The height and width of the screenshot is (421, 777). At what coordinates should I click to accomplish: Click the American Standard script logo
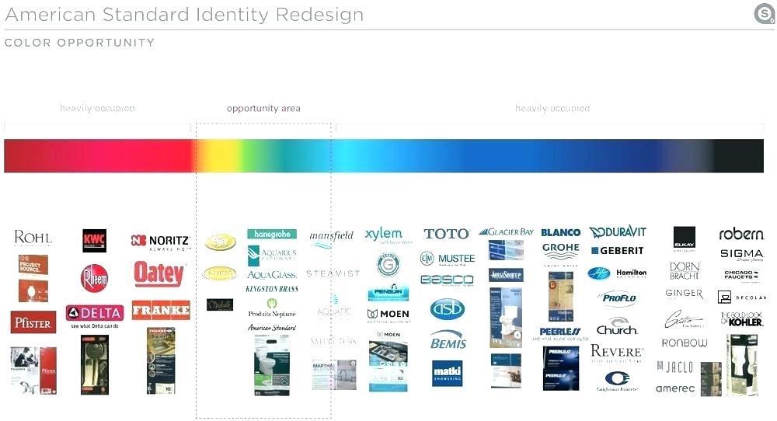click(x=271, y=328)
